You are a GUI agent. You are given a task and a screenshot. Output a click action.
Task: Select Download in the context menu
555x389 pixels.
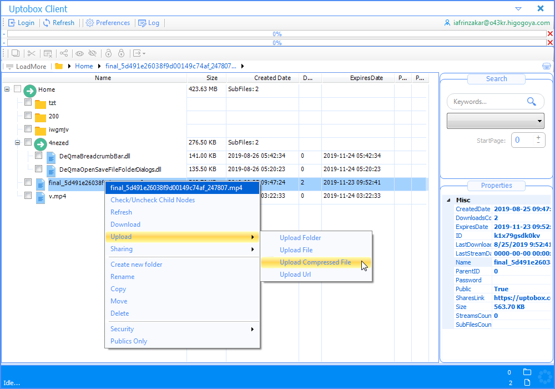pyautogui.click(x=182, y=225)
